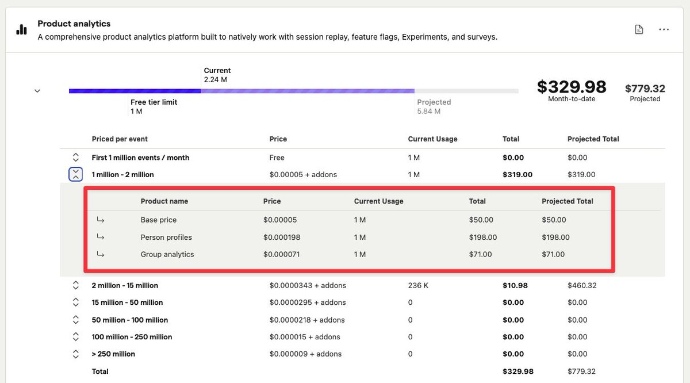Click the Free price cell
The height and width of the screenshot is (383, 690).
[277, 158]
